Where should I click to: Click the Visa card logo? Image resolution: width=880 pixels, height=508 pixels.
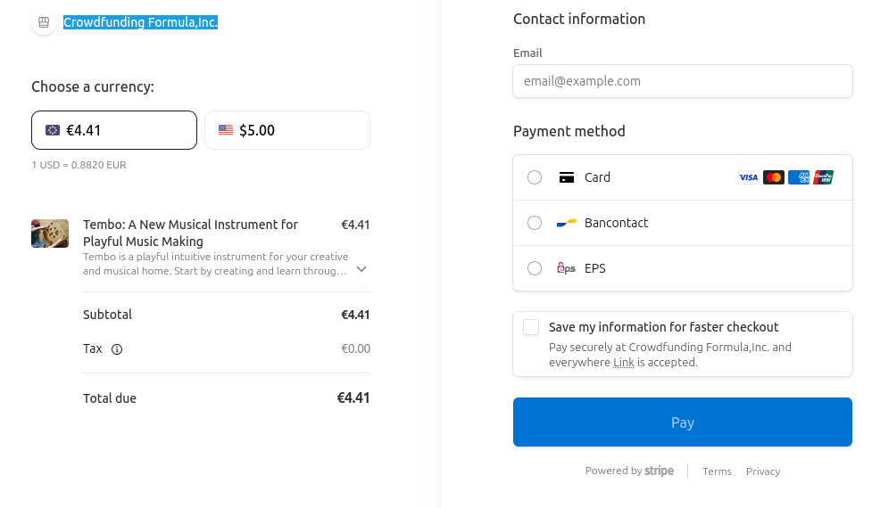tap(748, 177)
